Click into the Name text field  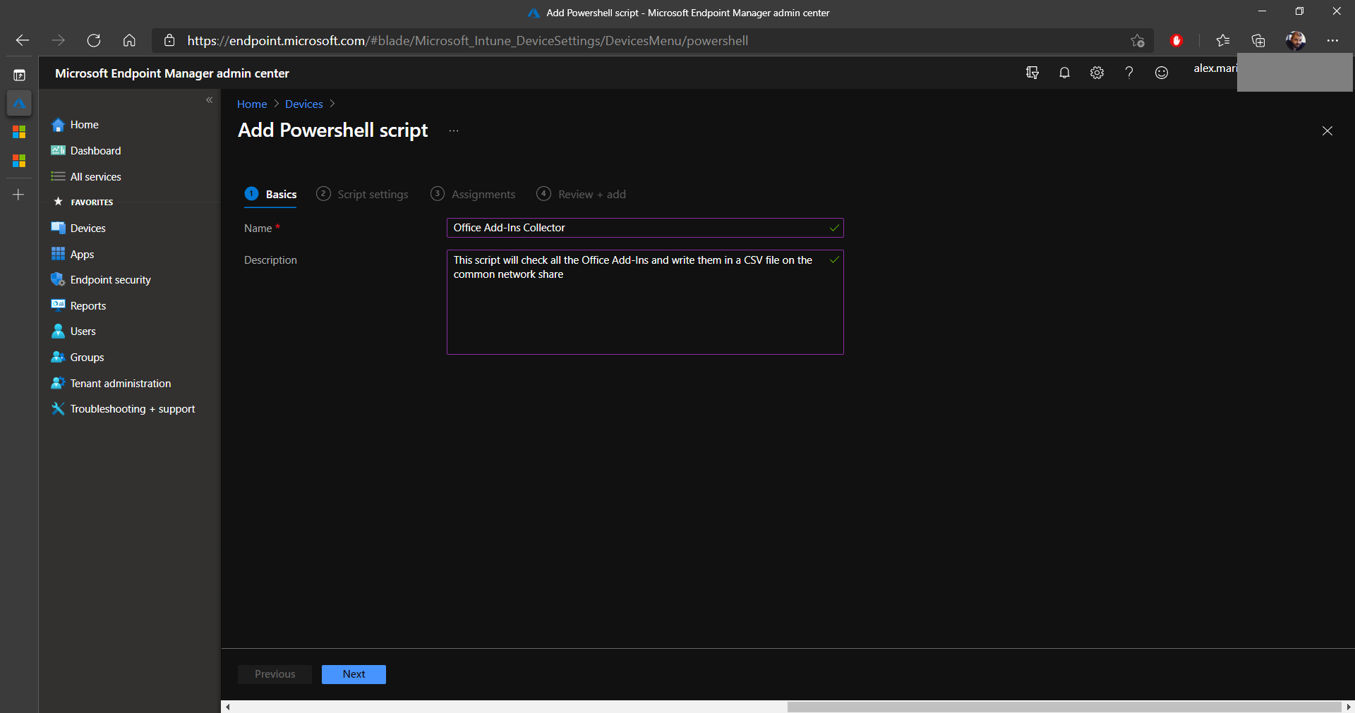(639, 228)
